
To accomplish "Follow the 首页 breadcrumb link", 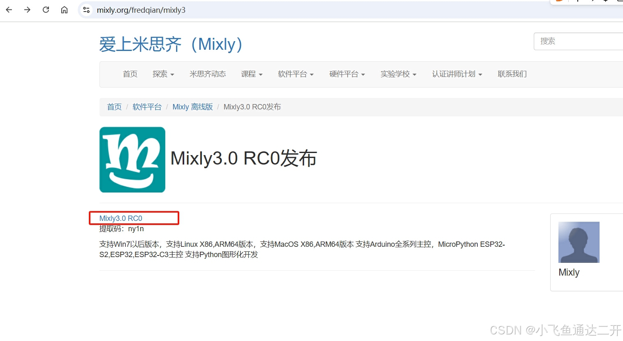I will tap(114, 107).
